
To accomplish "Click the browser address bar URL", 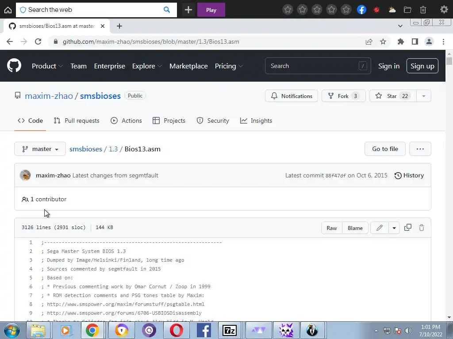I will click(151, 41).
